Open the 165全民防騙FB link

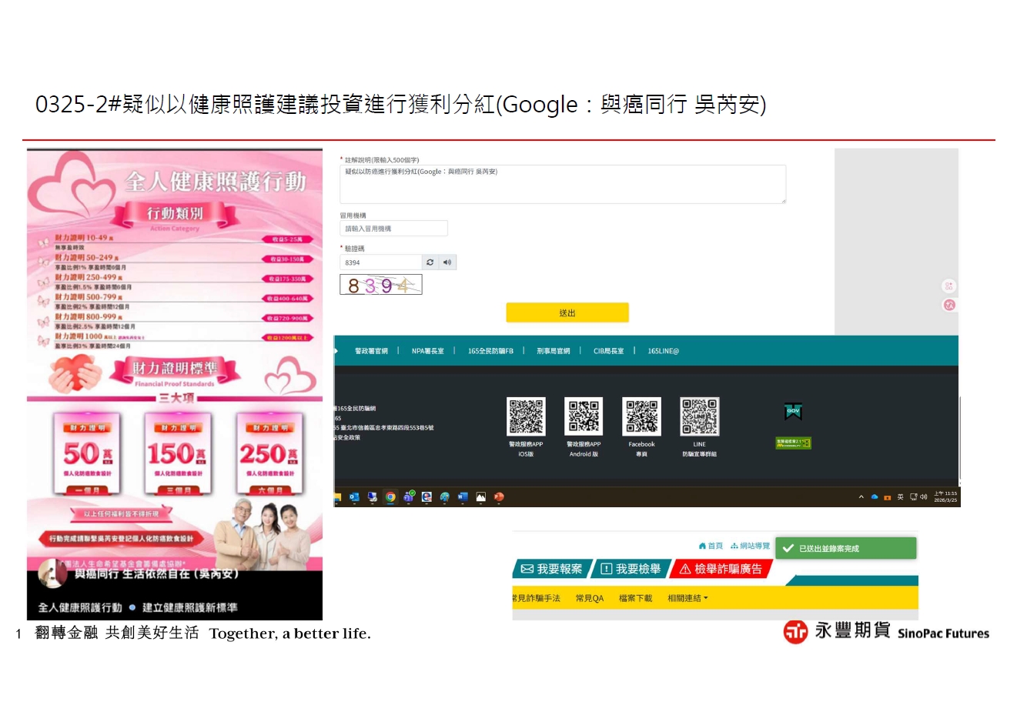(x=490, y=351)
